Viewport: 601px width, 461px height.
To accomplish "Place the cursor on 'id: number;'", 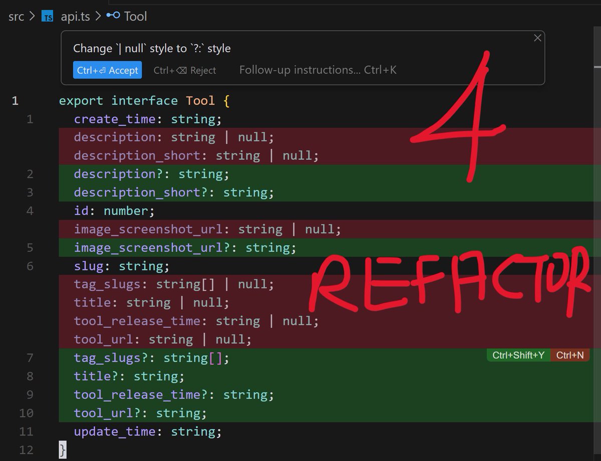I will [115, 211].
